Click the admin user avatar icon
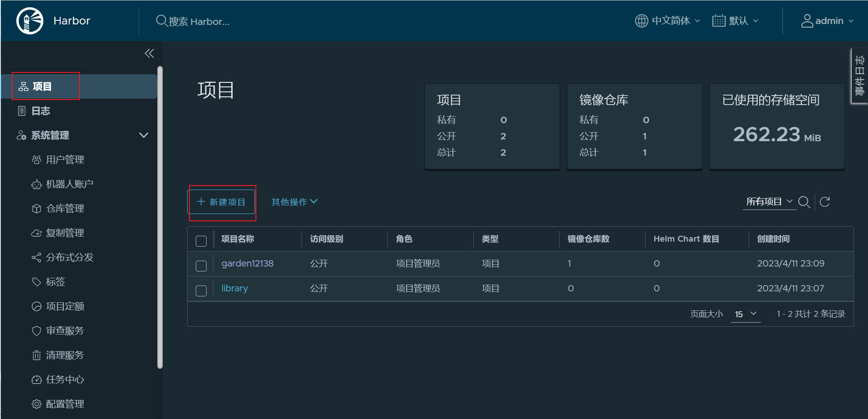 coord(807,21)
